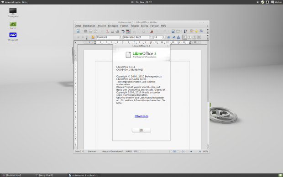The width and height of the screenshot is (283, 177).
Task: Select the book view layout icon
Action: tap(178, 151)
